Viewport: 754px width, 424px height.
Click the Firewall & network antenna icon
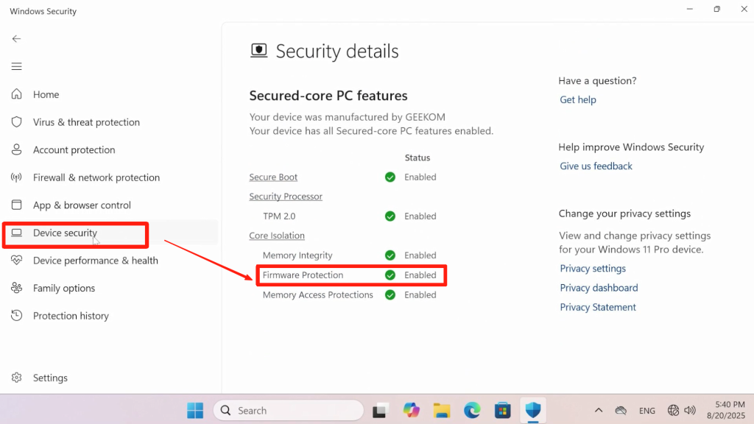[16, 177]
